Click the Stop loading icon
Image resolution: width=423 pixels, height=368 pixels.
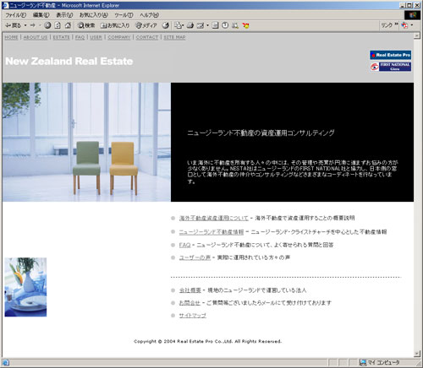point(47,25)
